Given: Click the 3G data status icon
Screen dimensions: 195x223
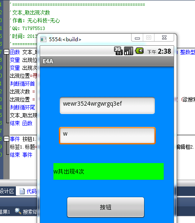Looking at the screenshot, I should pyautogui.click(x=118, y=51).
